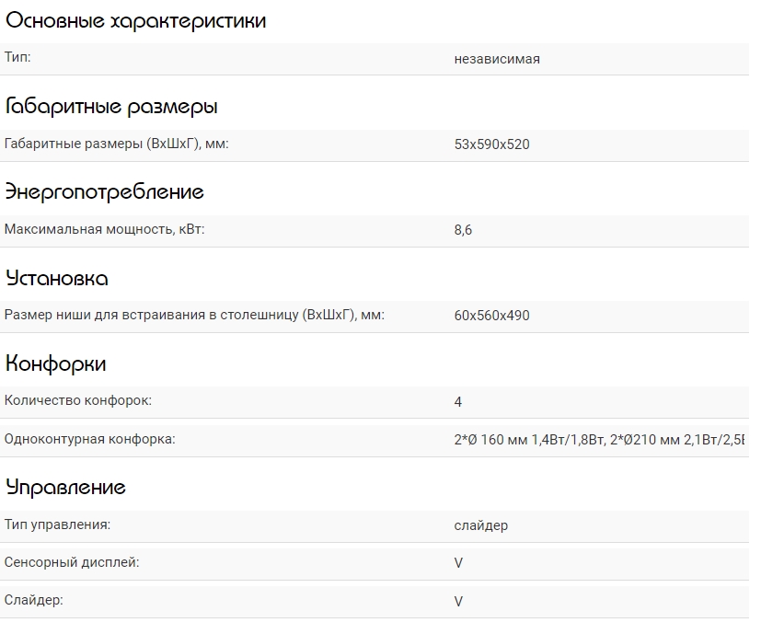Click the 'Слайдер:' row label
This screenshot has width=761, height=634.
coord(34,600)
